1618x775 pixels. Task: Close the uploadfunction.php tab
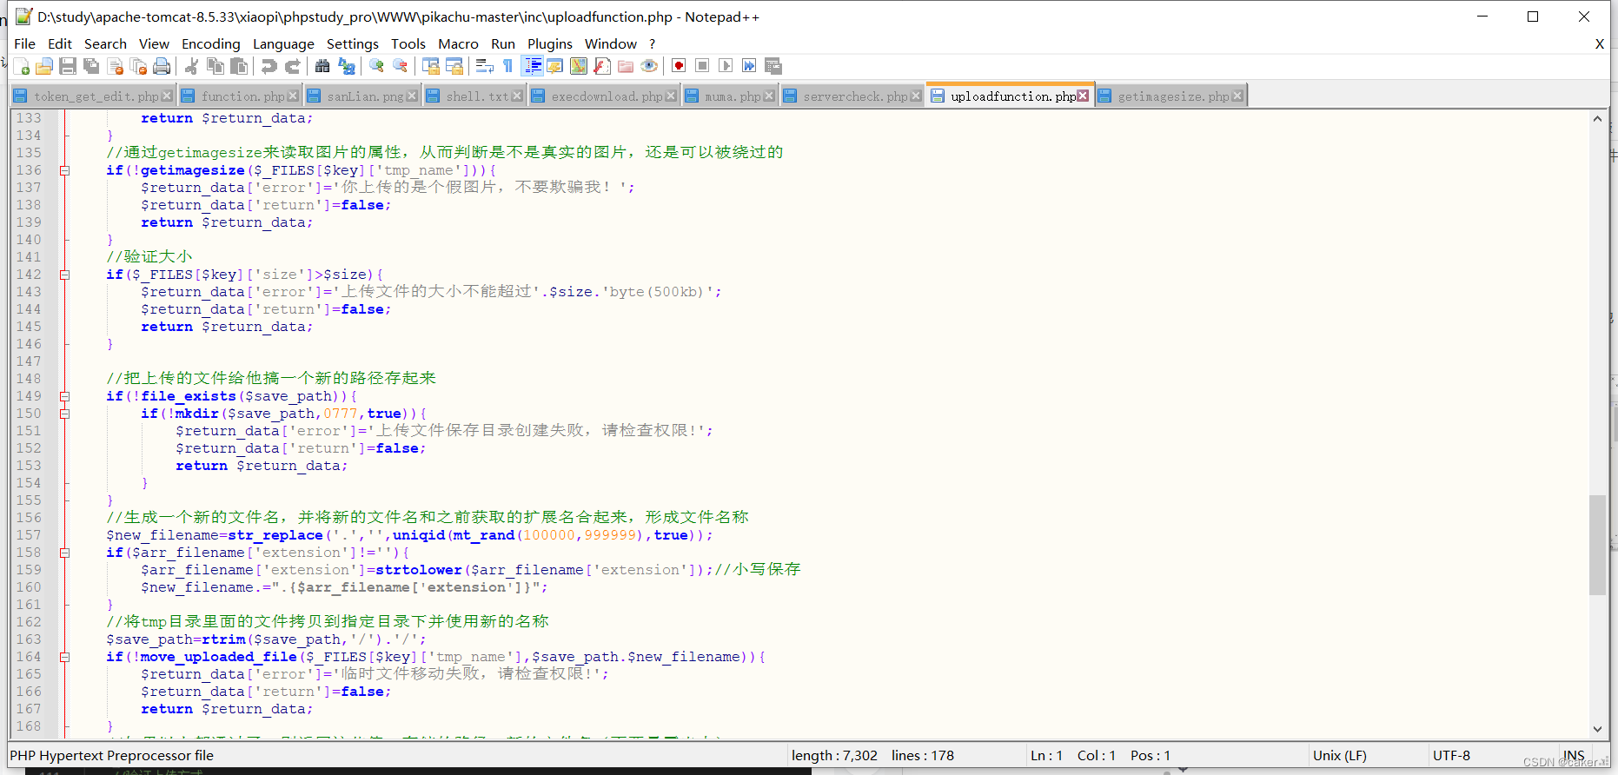pyautogui.click(x=1083, y=96)
